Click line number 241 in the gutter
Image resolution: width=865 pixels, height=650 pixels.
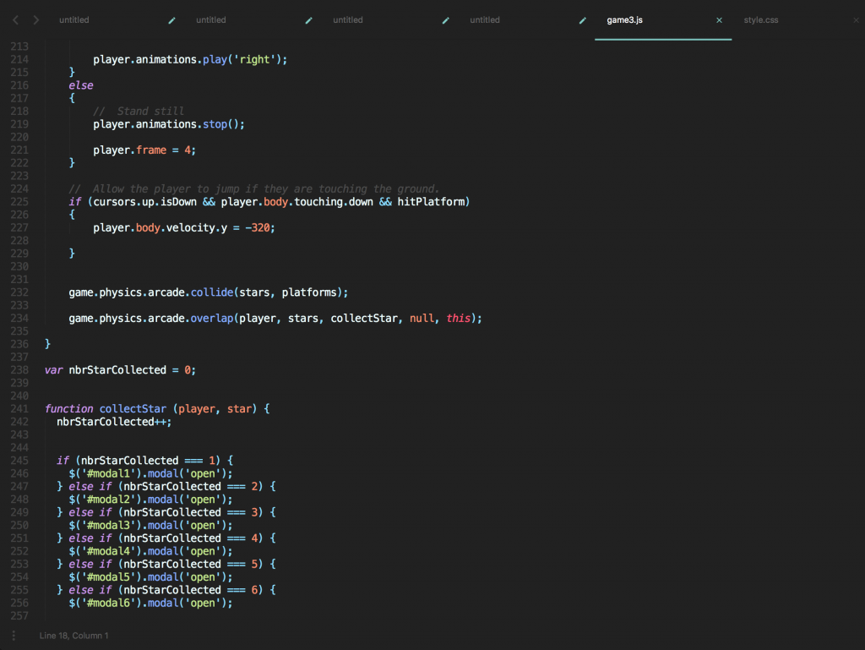[19, 409]
